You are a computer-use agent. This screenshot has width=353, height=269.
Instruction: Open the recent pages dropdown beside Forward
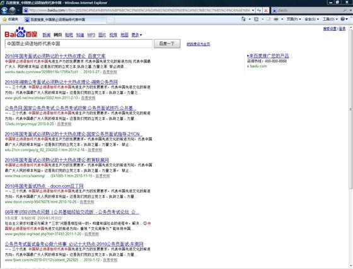point(18,10)
